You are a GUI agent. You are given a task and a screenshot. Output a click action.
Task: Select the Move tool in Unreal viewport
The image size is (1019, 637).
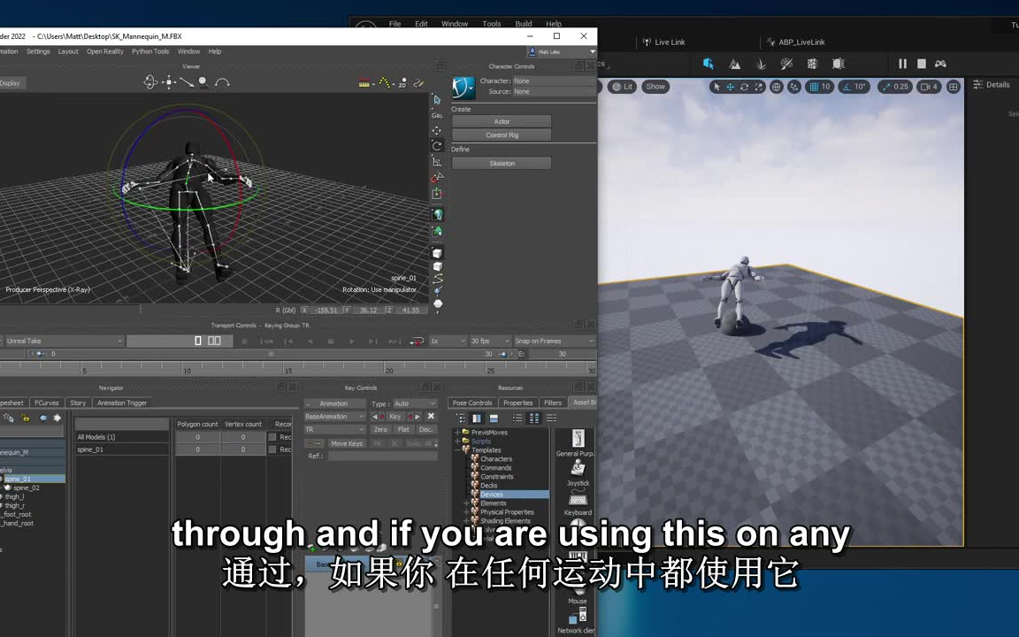click(x=730, y=87)
